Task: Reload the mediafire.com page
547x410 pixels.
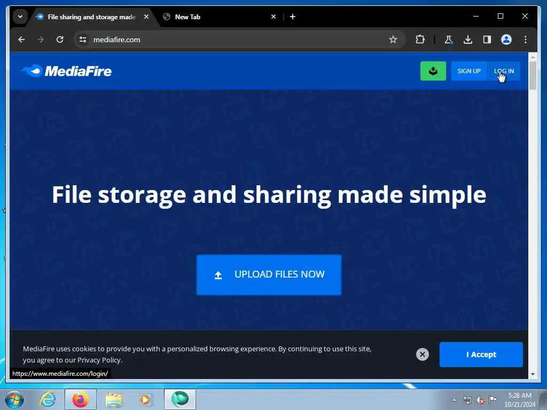Action: (60, 40)
